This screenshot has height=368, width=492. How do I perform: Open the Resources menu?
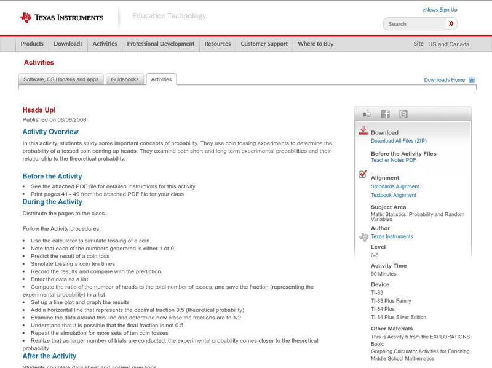(218, 44)
